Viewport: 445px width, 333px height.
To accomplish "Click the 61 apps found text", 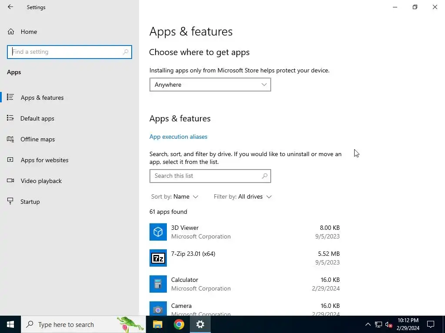I will pos(168,212).
